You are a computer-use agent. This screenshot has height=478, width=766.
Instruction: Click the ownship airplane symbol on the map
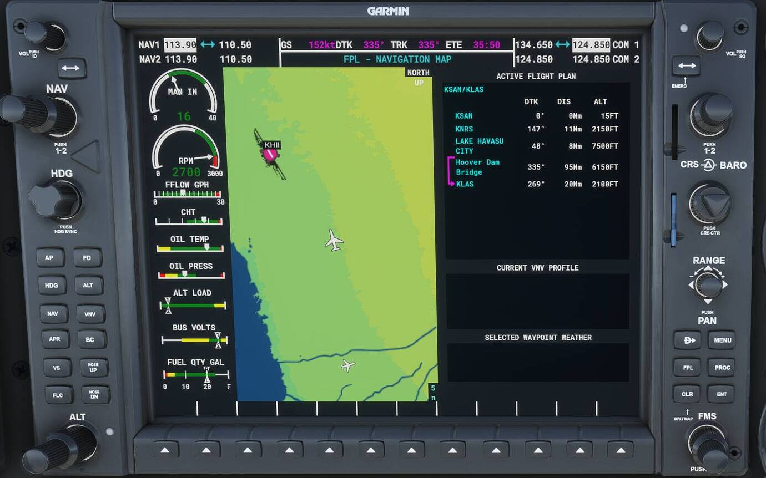[x=335, y=241]
